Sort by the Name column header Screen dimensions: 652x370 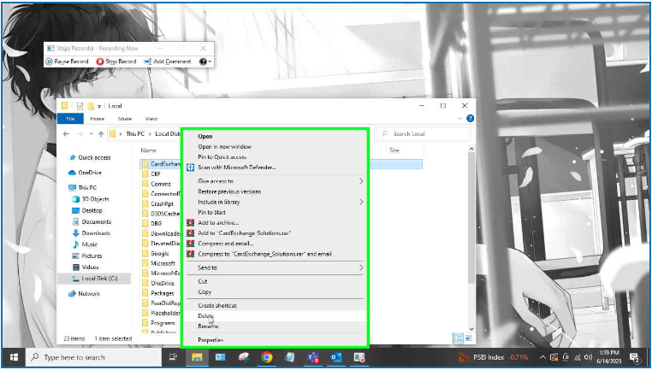tap(148, 150)
